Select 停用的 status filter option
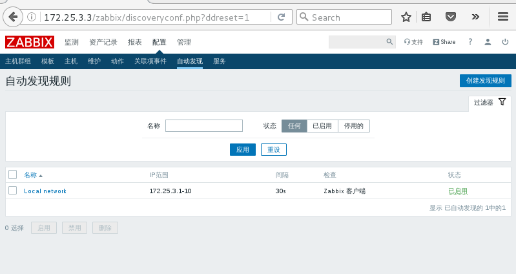This screenshot has width=516, height=274. (354, 126)
